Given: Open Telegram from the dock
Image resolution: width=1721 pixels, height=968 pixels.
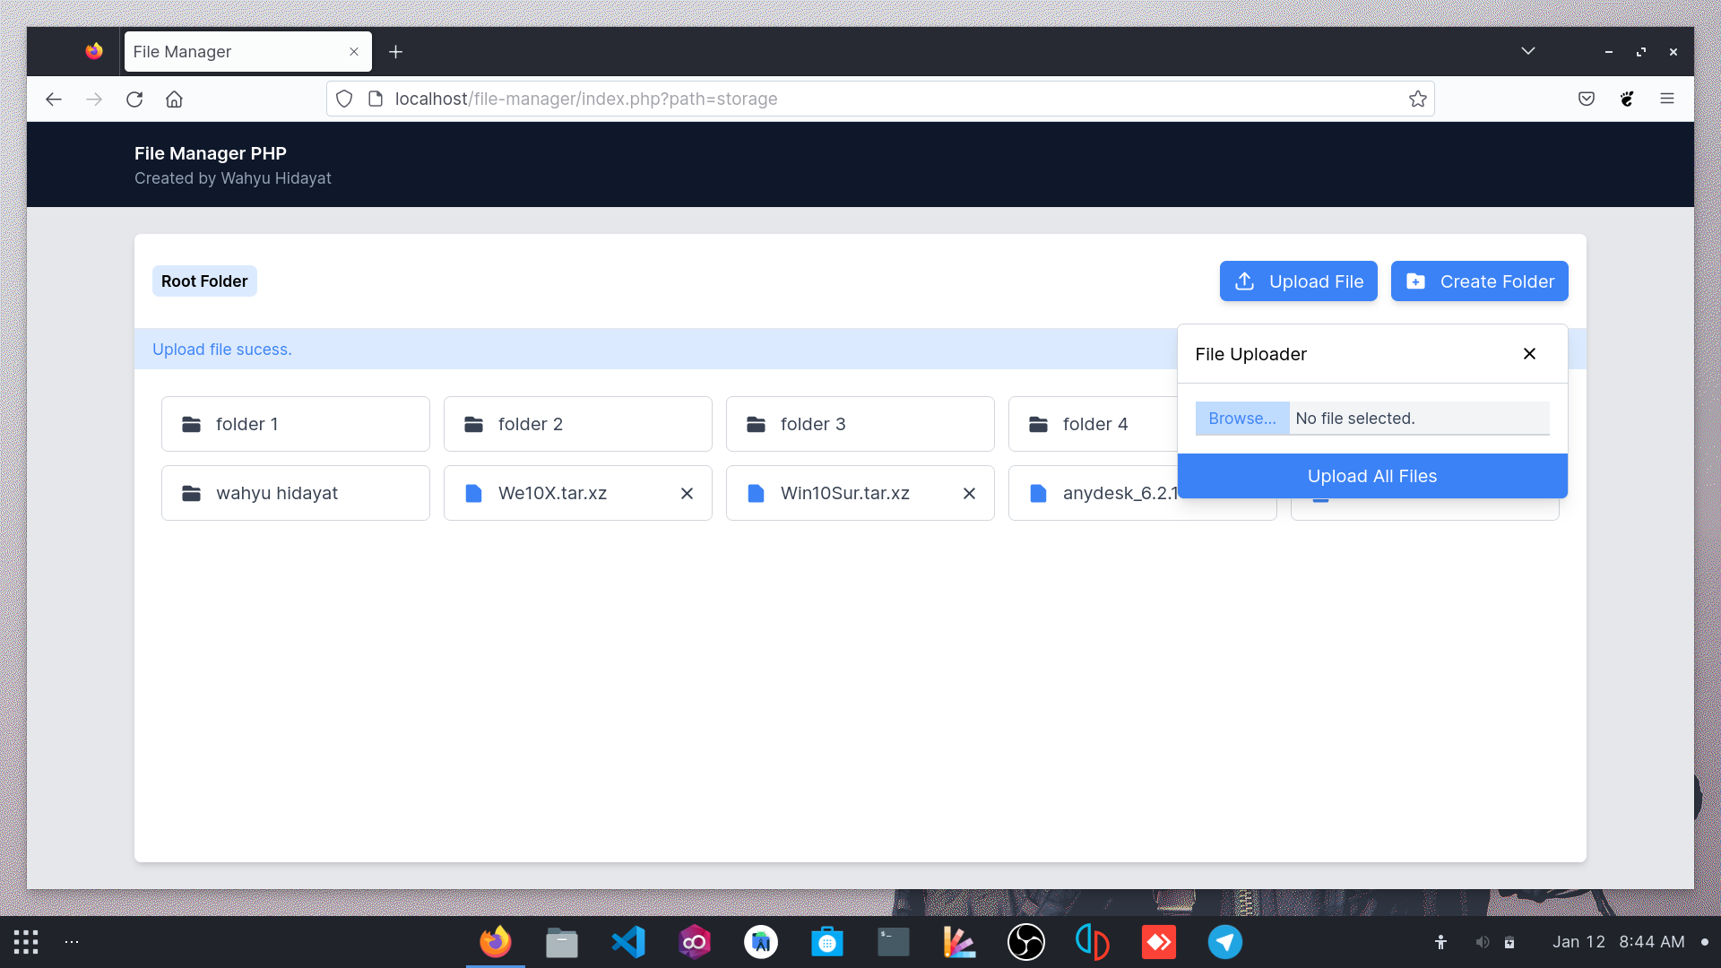Looking at the screenshot, I should coord(1224,942).
